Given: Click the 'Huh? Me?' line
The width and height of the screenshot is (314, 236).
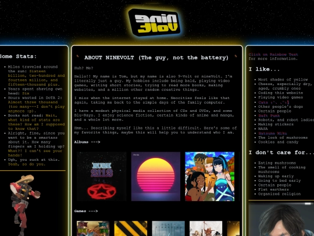Looking at the screenshot, I should 84,68.
